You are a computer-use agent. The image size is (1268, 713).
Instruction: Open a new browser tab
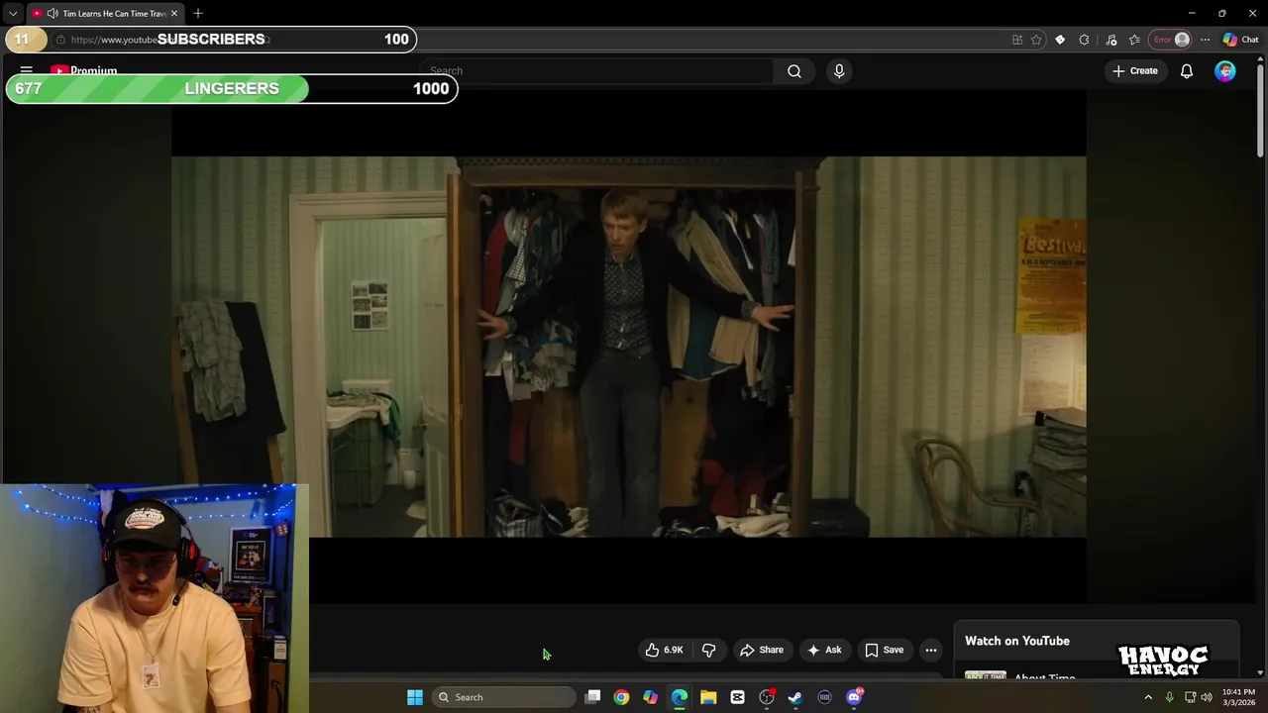point(198,13)
